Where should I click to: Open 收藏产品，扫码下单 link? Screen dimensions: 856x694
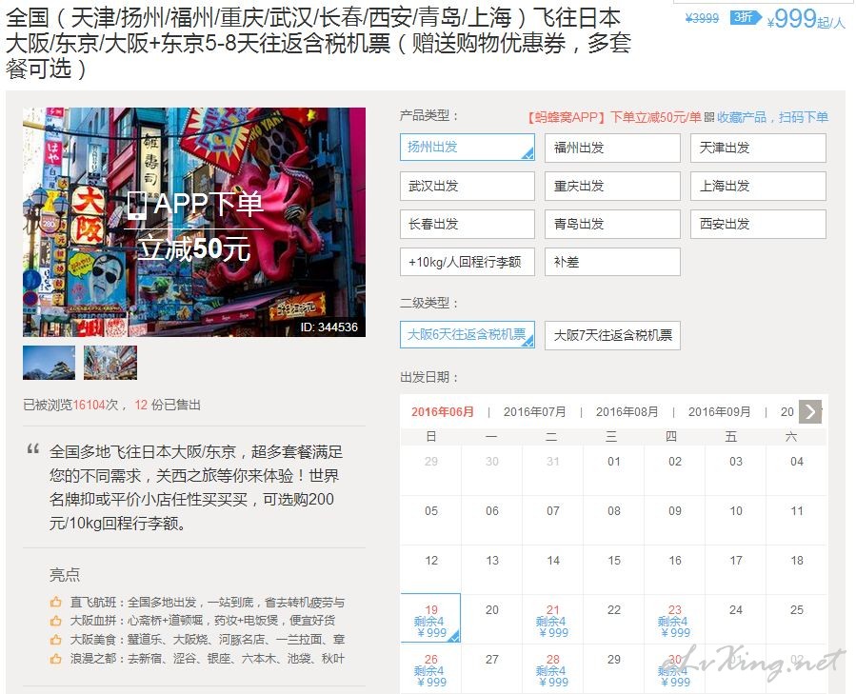[x=772, y=117]
